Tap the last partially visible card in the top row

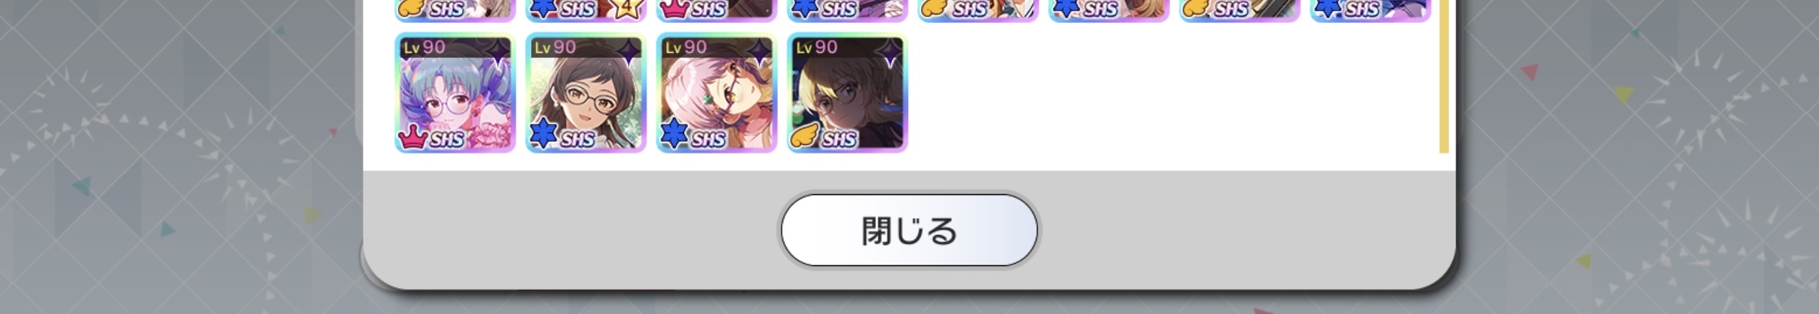pos(1370,10)
